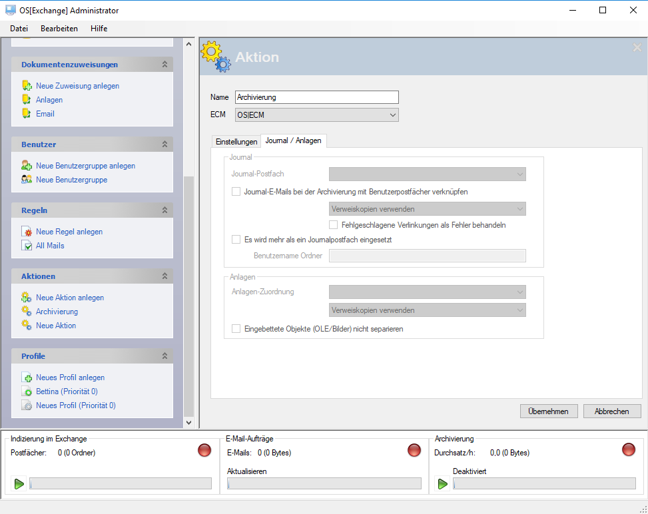
Task: Click the Neue Regel anlegen icon
Action: 26,232
